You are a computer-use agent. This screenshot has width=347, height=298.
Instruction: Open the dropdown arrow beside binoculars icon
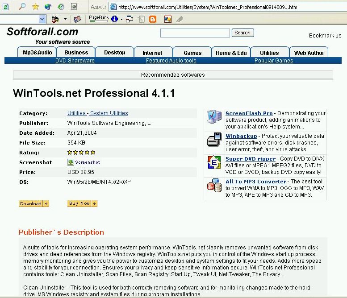coord(65,19)
